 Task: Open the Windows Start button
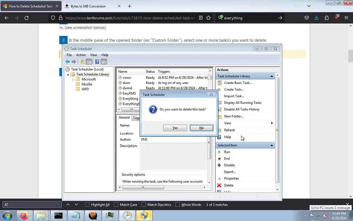7,215
